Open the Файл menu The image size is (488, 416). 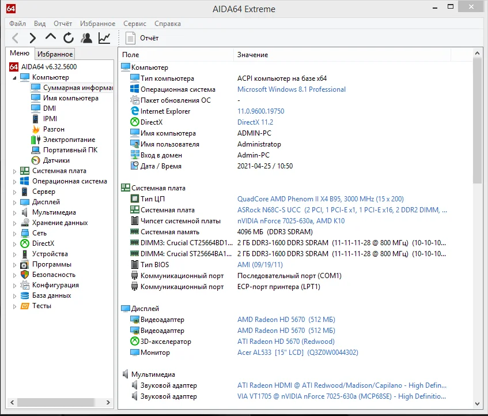(17, 24)
